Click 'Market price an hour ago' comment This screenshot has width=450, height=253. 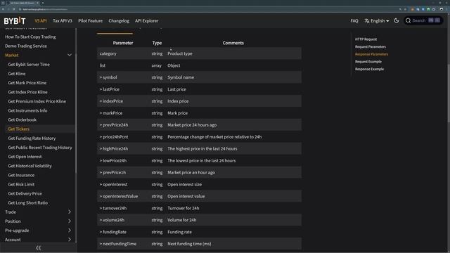[191, 172]
